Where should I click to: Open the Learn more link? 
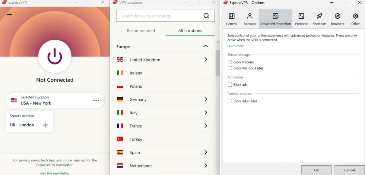pyautogui.click(x=236, y=46)
